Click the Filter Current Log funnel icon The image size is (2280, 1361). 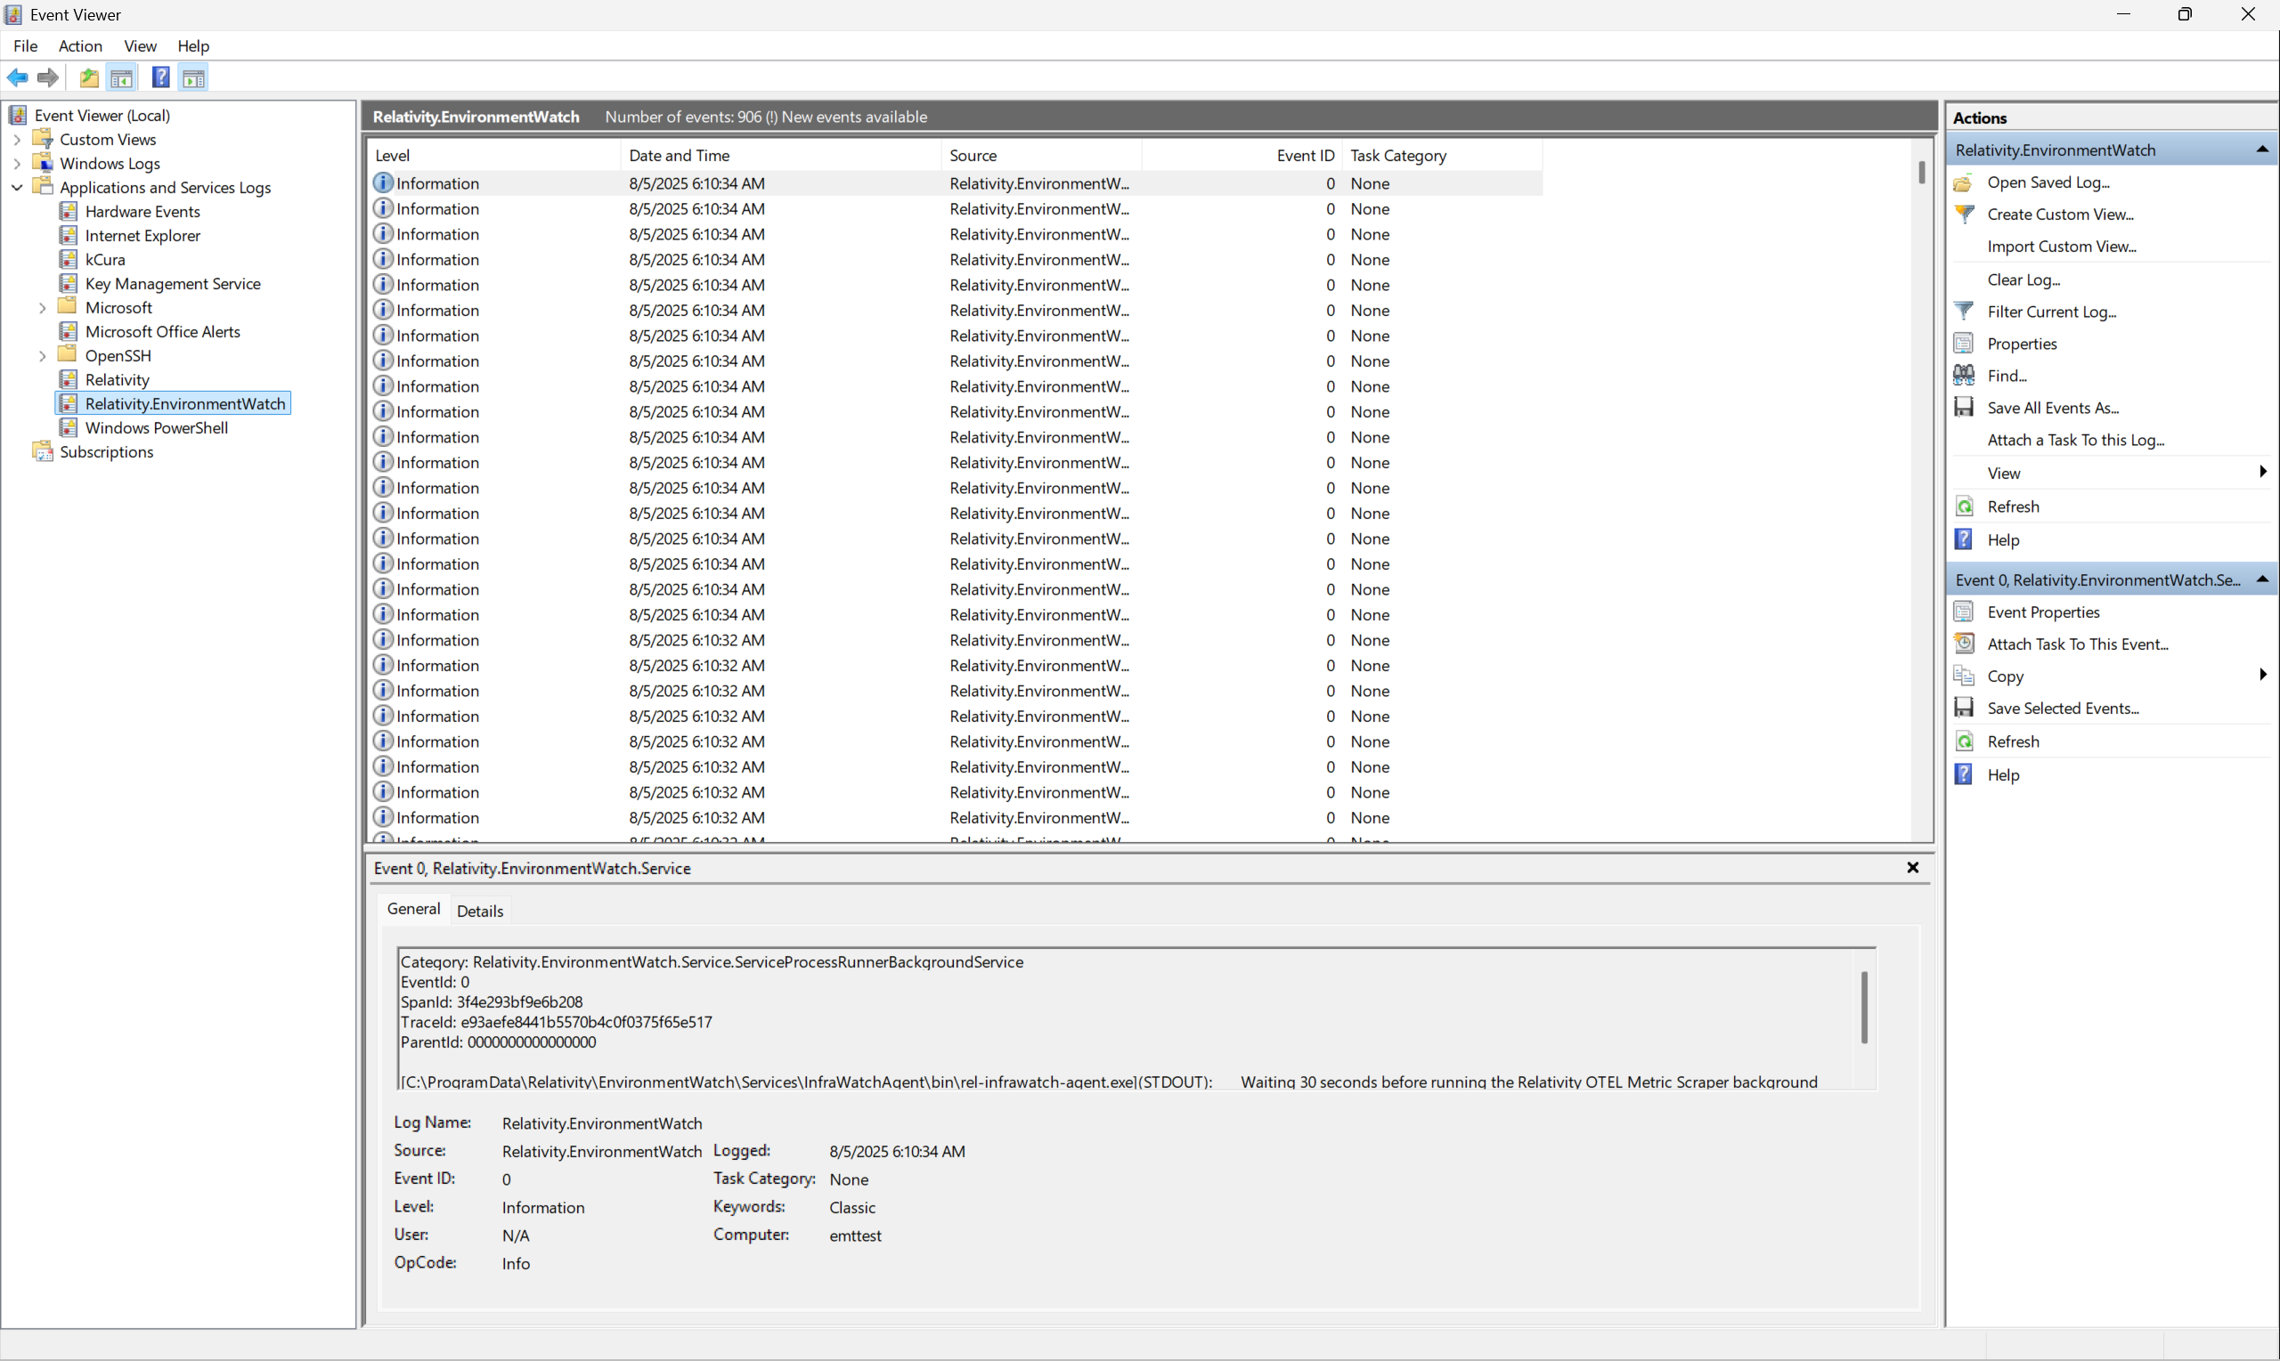[x=1965, y=311]
